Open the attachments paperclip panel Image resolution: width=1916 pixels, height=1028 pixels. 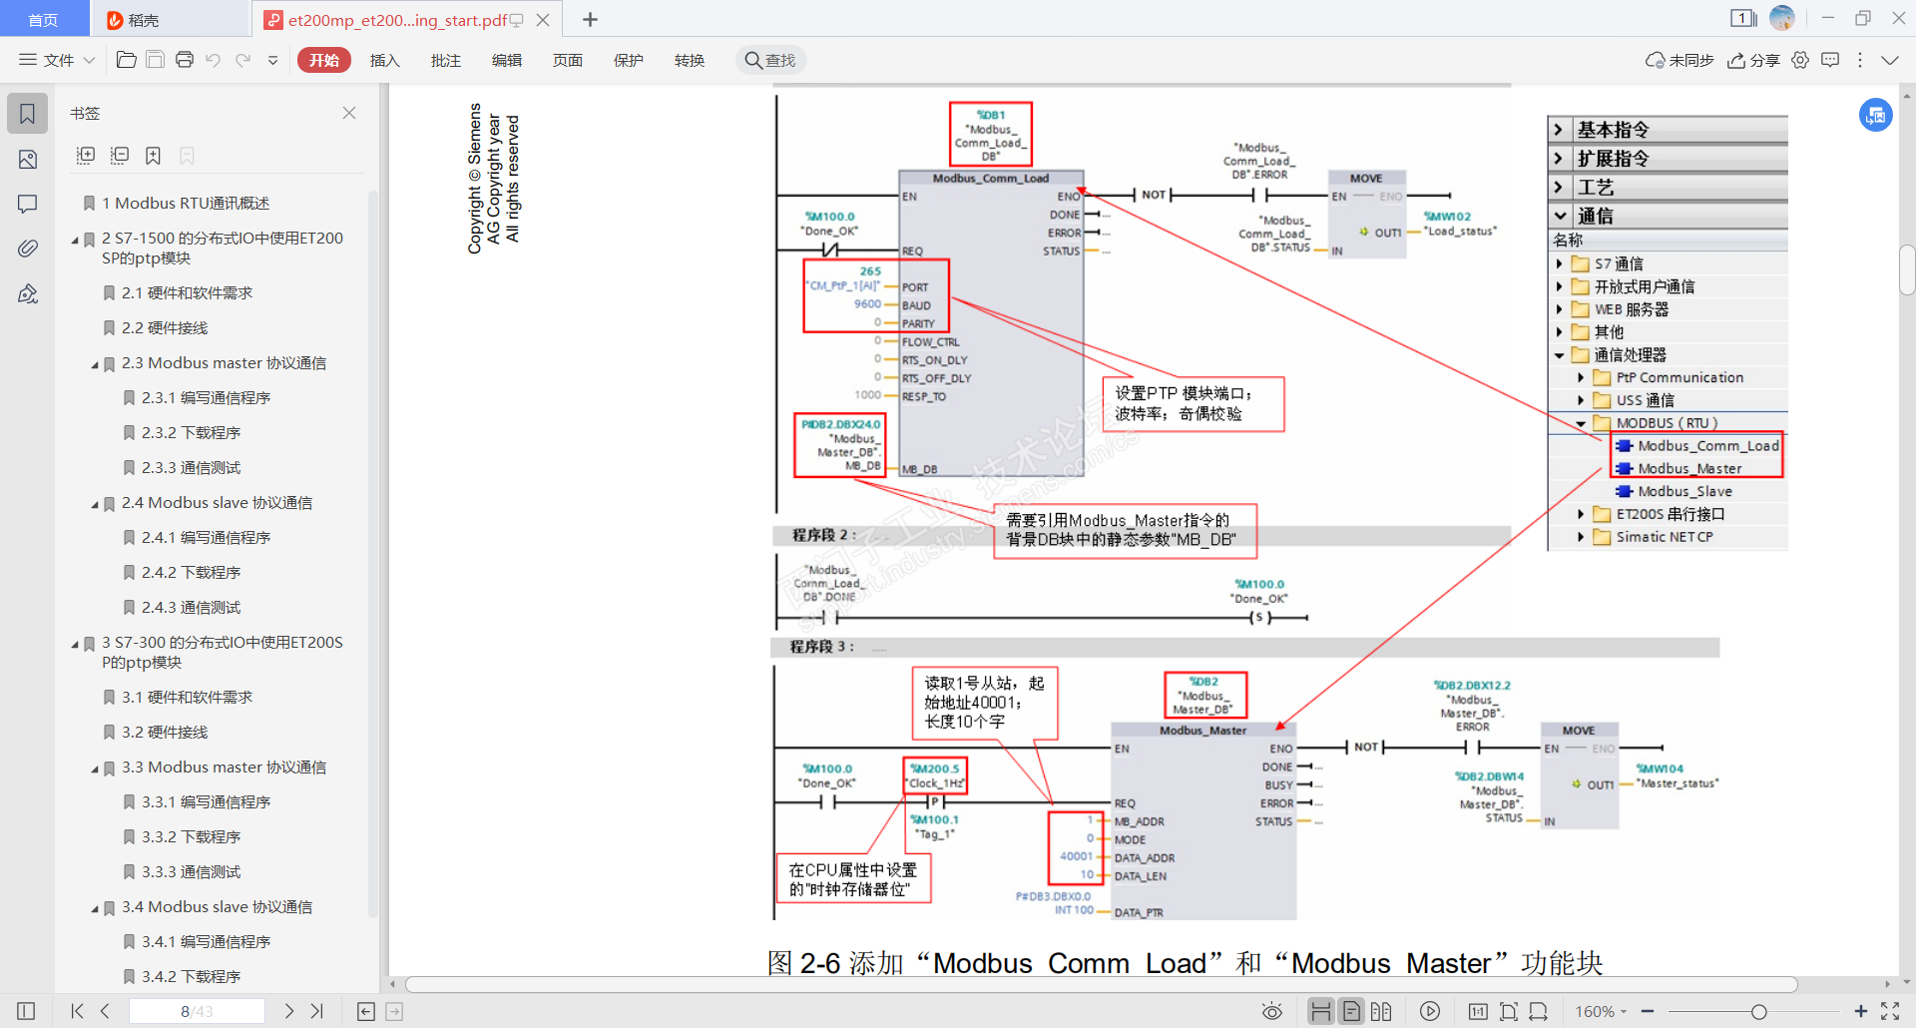pyautogui.click(x=28, y=249)
